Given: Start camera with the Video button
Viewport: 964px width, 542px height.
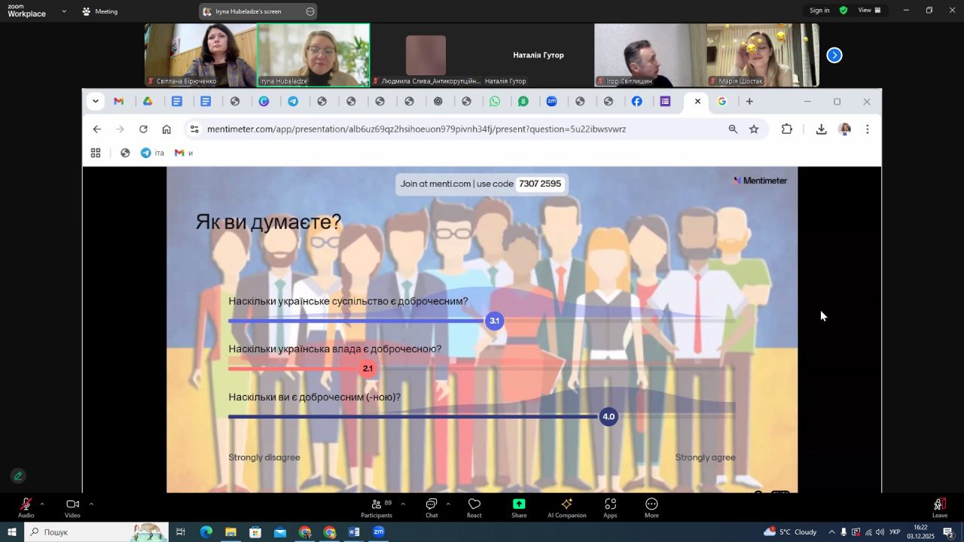Looking at the screenshot, I should pos(72,505).
